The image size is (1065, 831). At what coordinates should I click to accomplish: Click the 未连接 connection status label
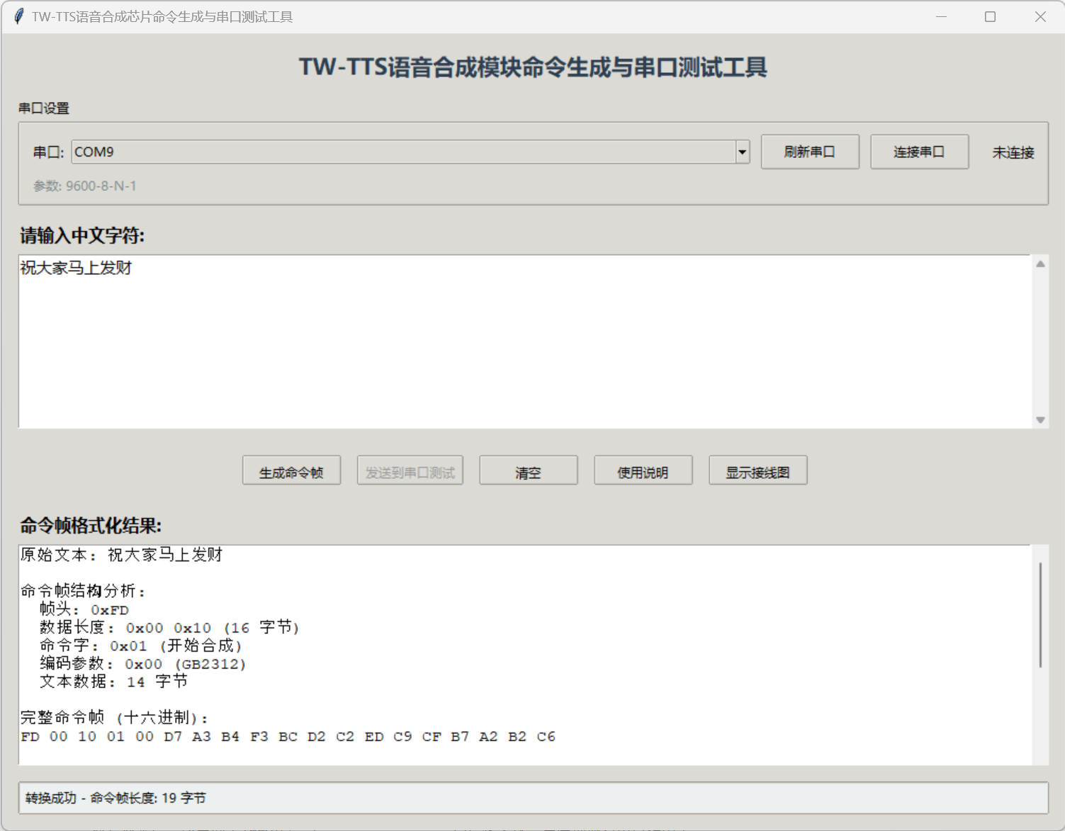coord(1013,152)
